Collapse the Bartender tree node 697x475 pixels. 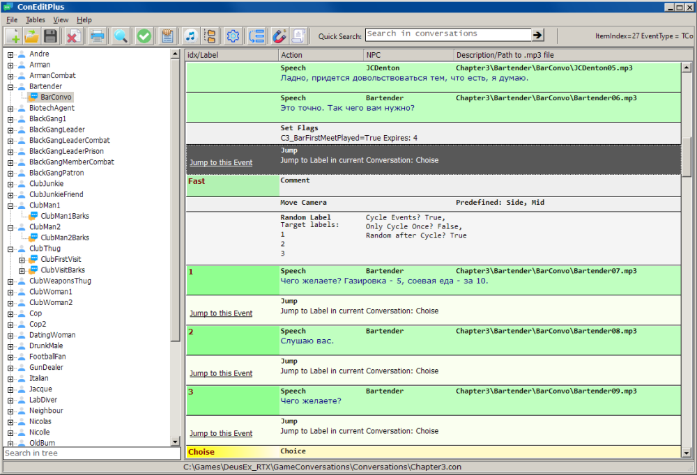[x=10, y=86]
